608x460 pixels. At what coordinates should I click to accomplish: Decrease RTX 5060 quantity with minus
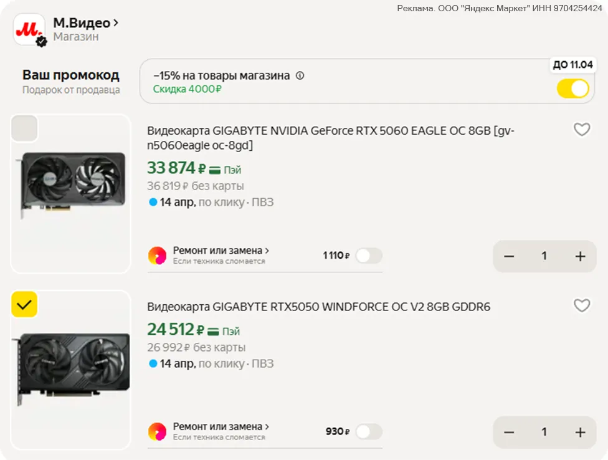509,256
